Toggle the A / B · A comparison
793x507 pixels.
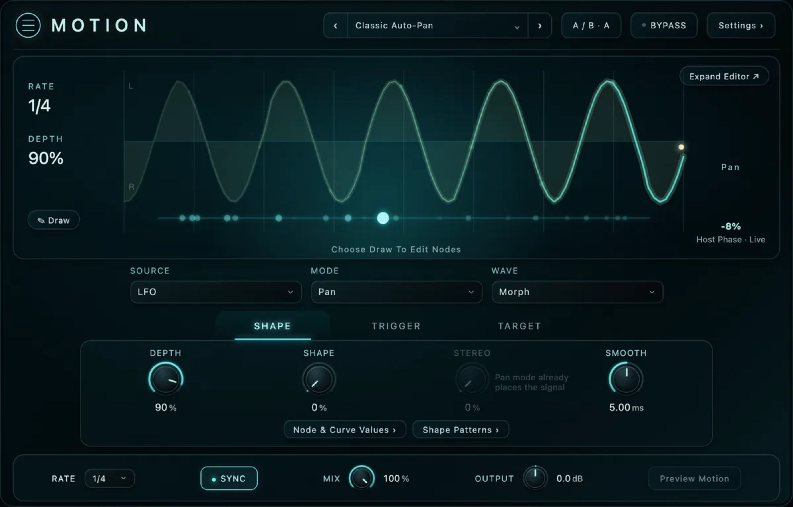pos(591,26)
